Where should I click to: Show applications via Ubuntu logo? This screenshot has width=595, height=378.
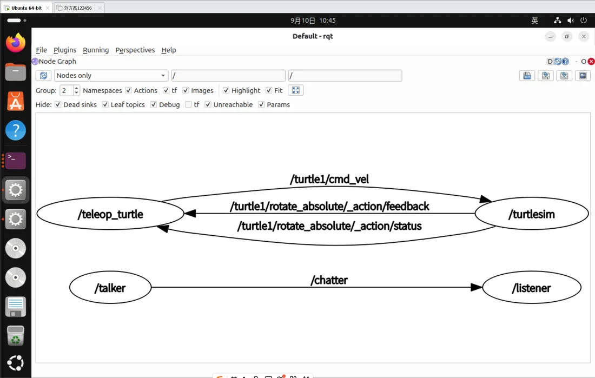(x=16, y=363)
